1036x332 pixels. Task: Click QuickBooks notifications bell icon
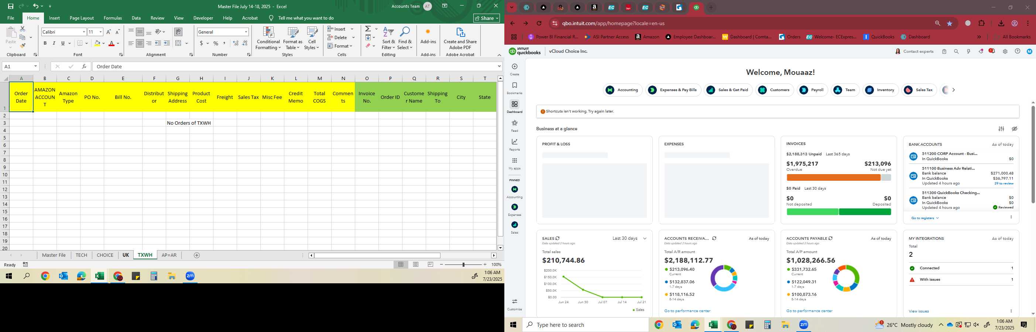click(992, 51)
